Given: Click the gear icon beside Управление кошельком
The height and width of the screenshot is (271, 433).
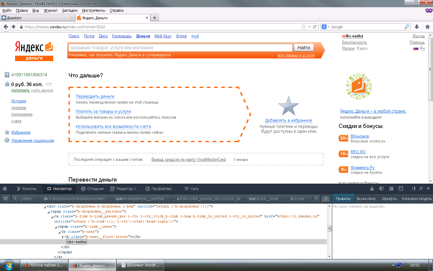Looking at the screenshot, I should click(x=7, y=140).
